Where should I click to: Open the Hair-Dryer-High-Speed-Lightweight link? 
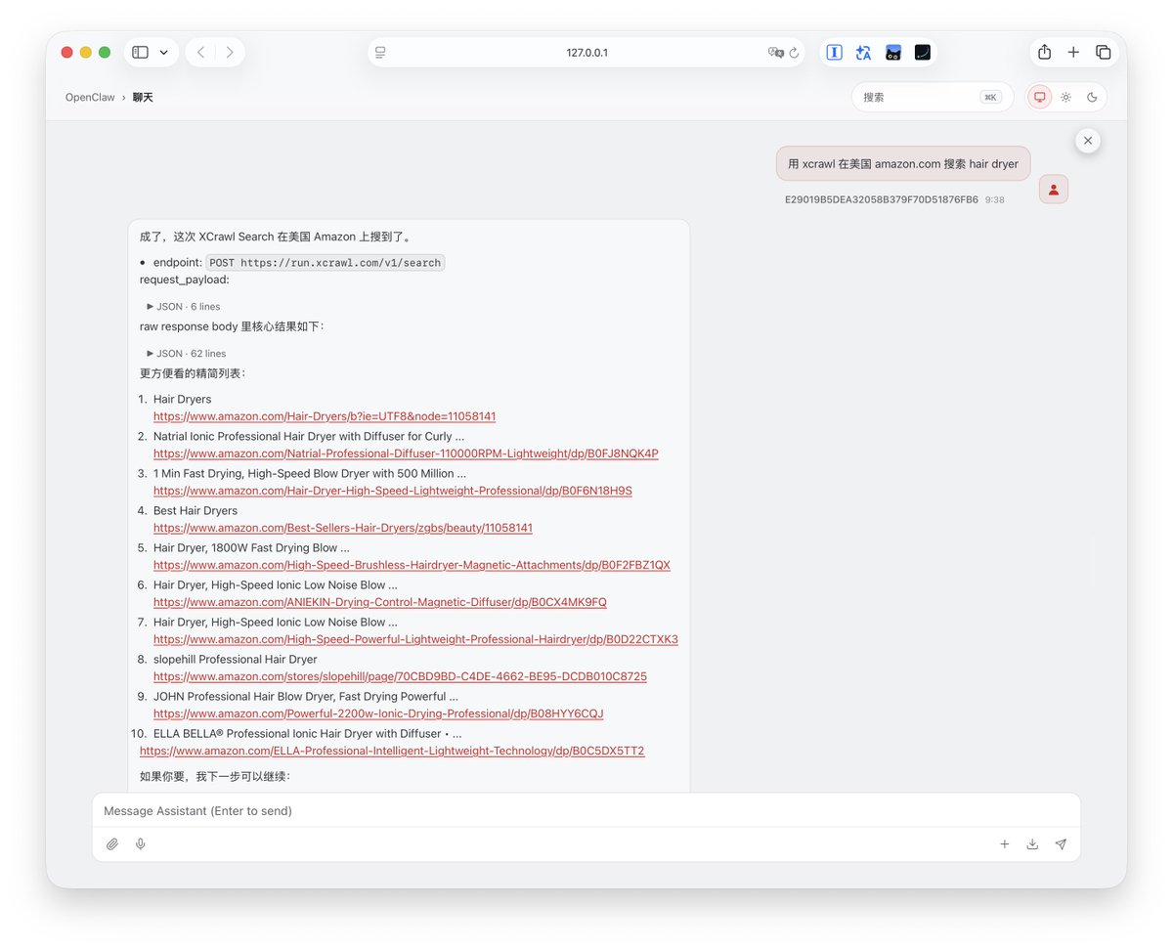coord(393,491)
